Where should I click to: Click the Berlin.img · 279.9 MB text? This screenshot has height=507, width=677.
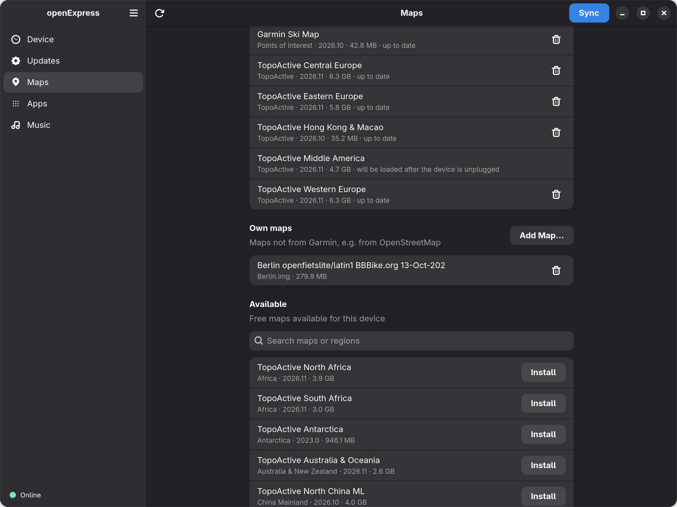292,276
